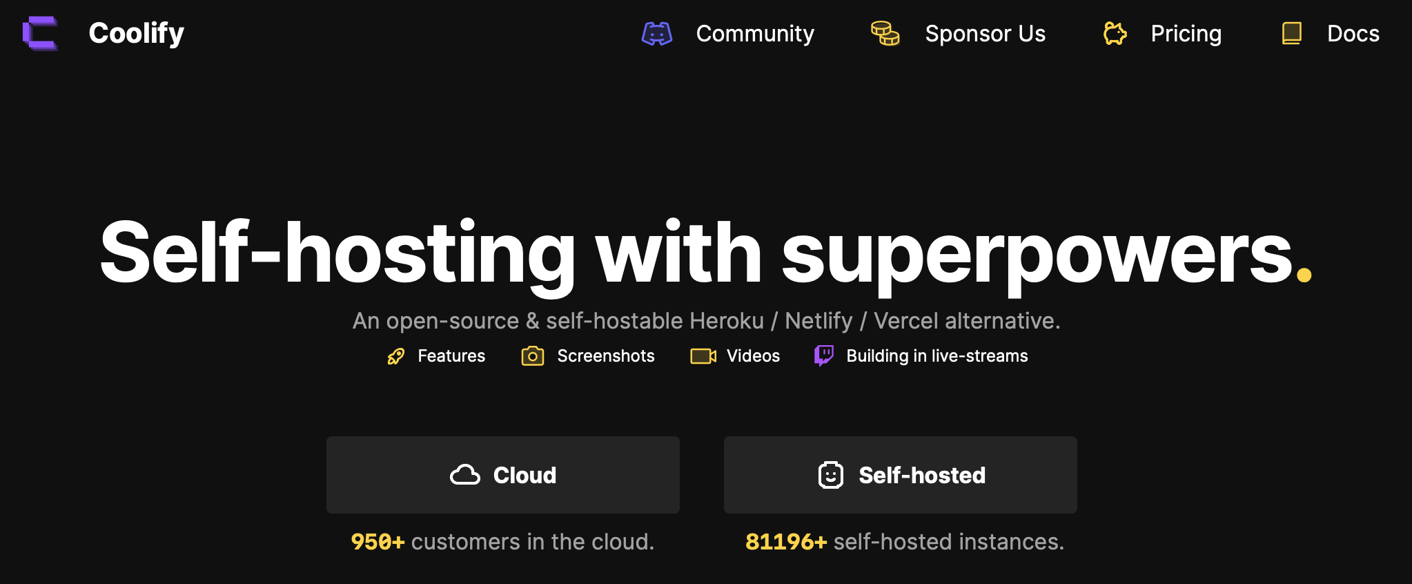Open the Community page

pos(755,33)
